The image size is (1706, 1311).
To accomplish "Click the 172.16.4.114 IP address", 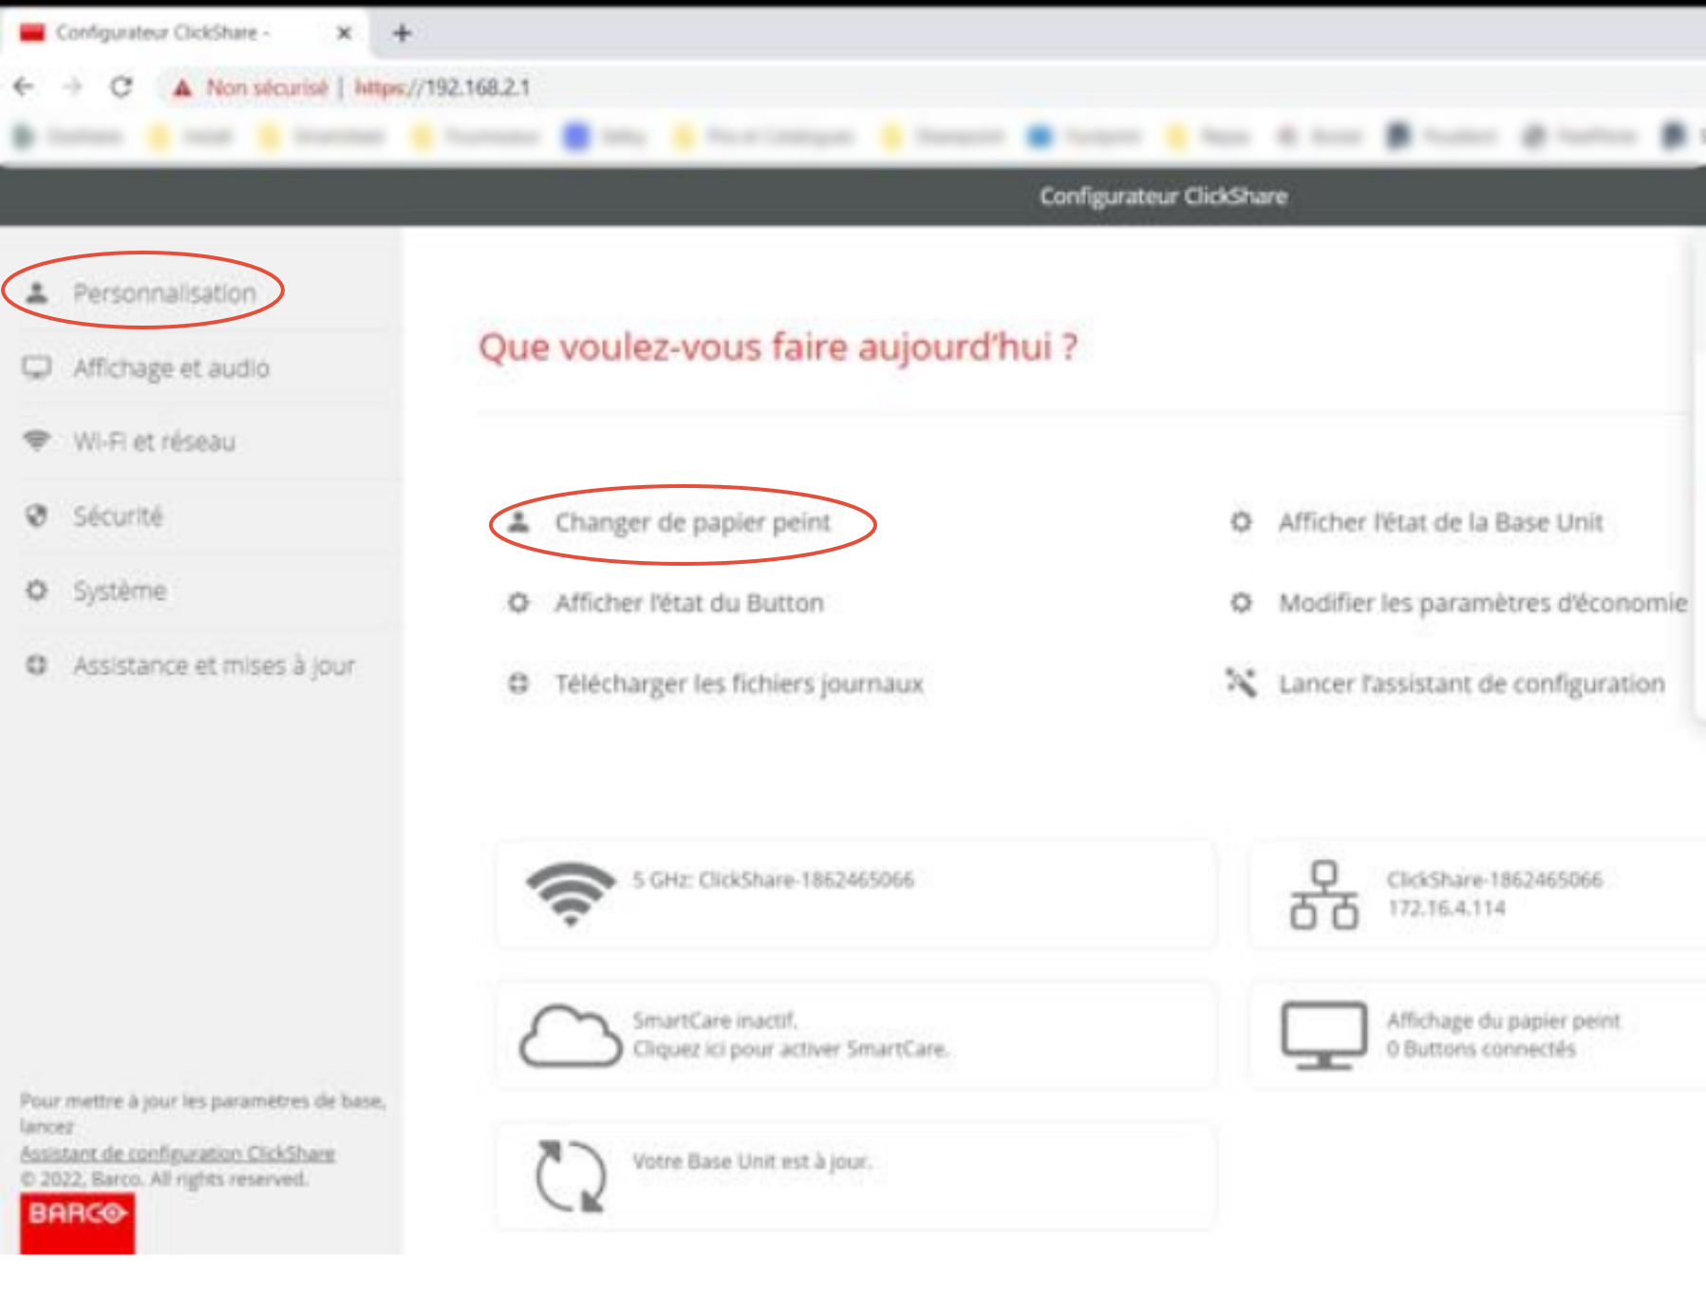I will pyautogui.click(x=1446, y=908).
